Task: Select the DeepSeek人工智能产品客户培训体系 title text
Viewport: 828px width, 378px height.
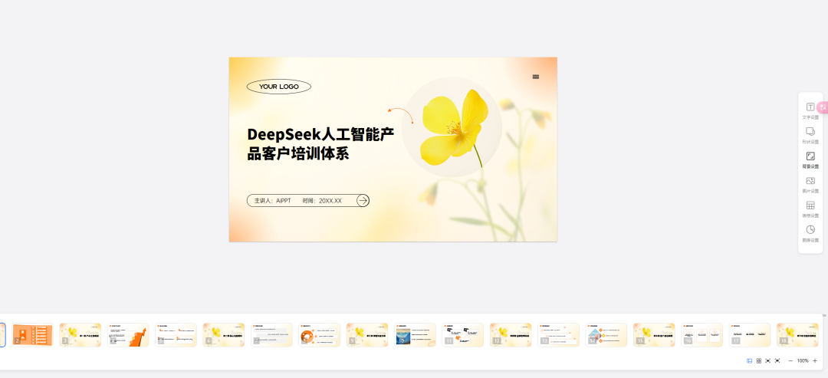Action: point(321,143)
